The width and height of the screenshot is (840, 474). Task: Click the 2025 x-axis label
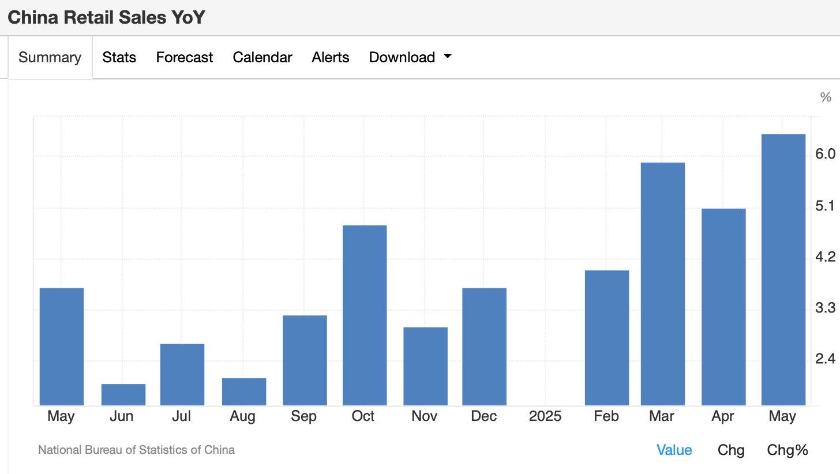pos(545,416)
